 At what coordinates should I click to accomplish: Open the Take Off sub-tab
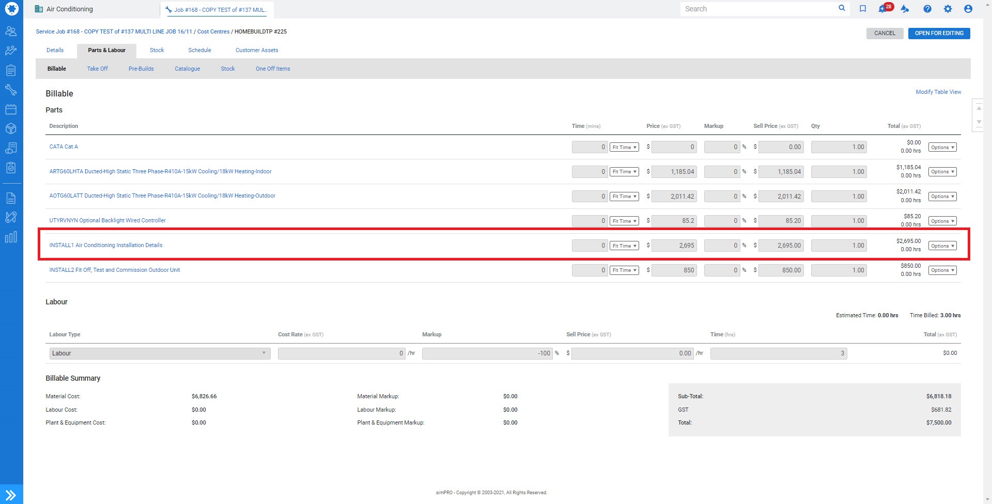pyautogui.click(x=97, y=69)
